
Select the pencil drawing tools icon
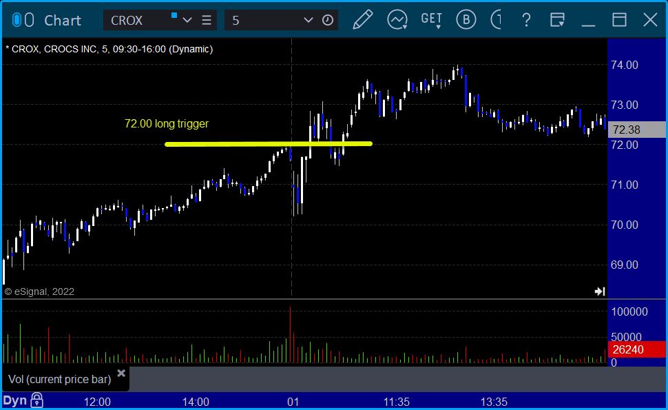pyautogui.click(x=362, y=19)
